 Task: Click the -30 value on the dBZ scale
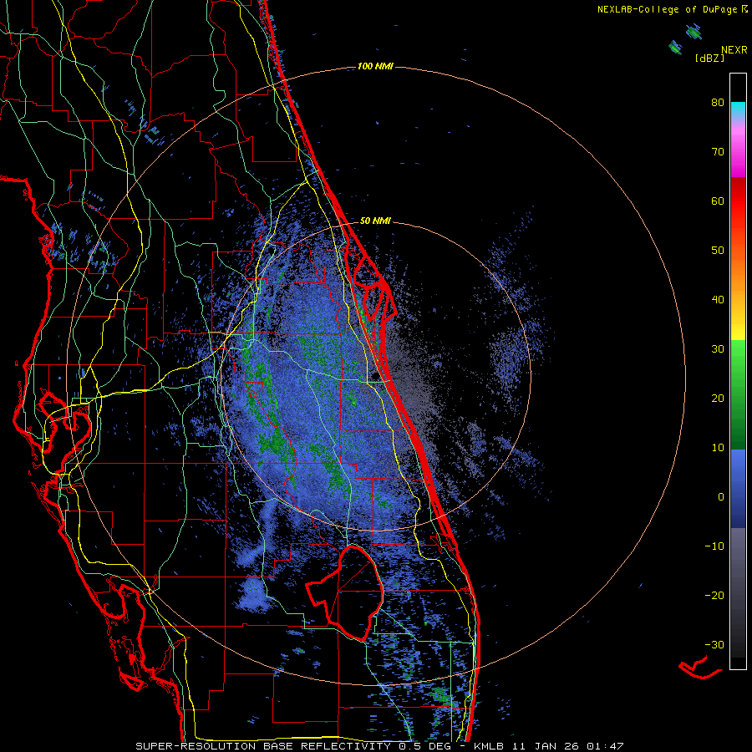714,644
